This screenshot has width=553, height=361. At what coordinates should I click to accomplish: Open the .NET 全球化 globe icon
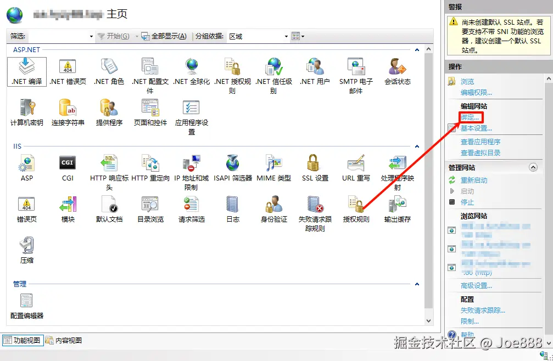(x=192, y=66)
